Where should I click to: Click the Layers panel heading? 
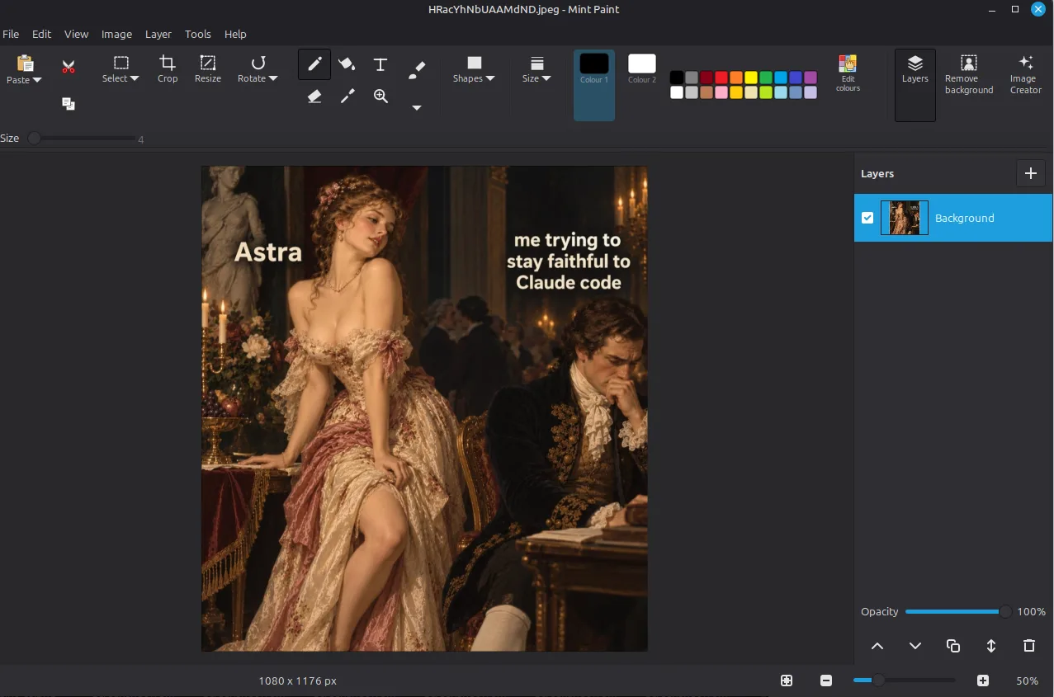click(x=877, y=173)
